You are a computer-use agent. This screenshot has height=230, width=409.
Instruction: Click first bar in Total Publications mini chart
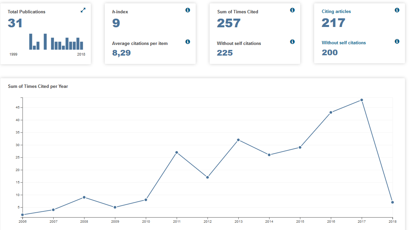tap(31, 42)
